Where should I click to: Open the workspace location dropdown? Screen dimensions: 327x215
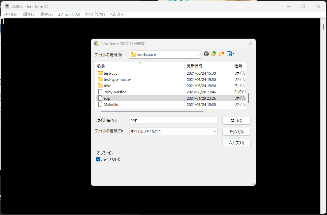(198, 54)
